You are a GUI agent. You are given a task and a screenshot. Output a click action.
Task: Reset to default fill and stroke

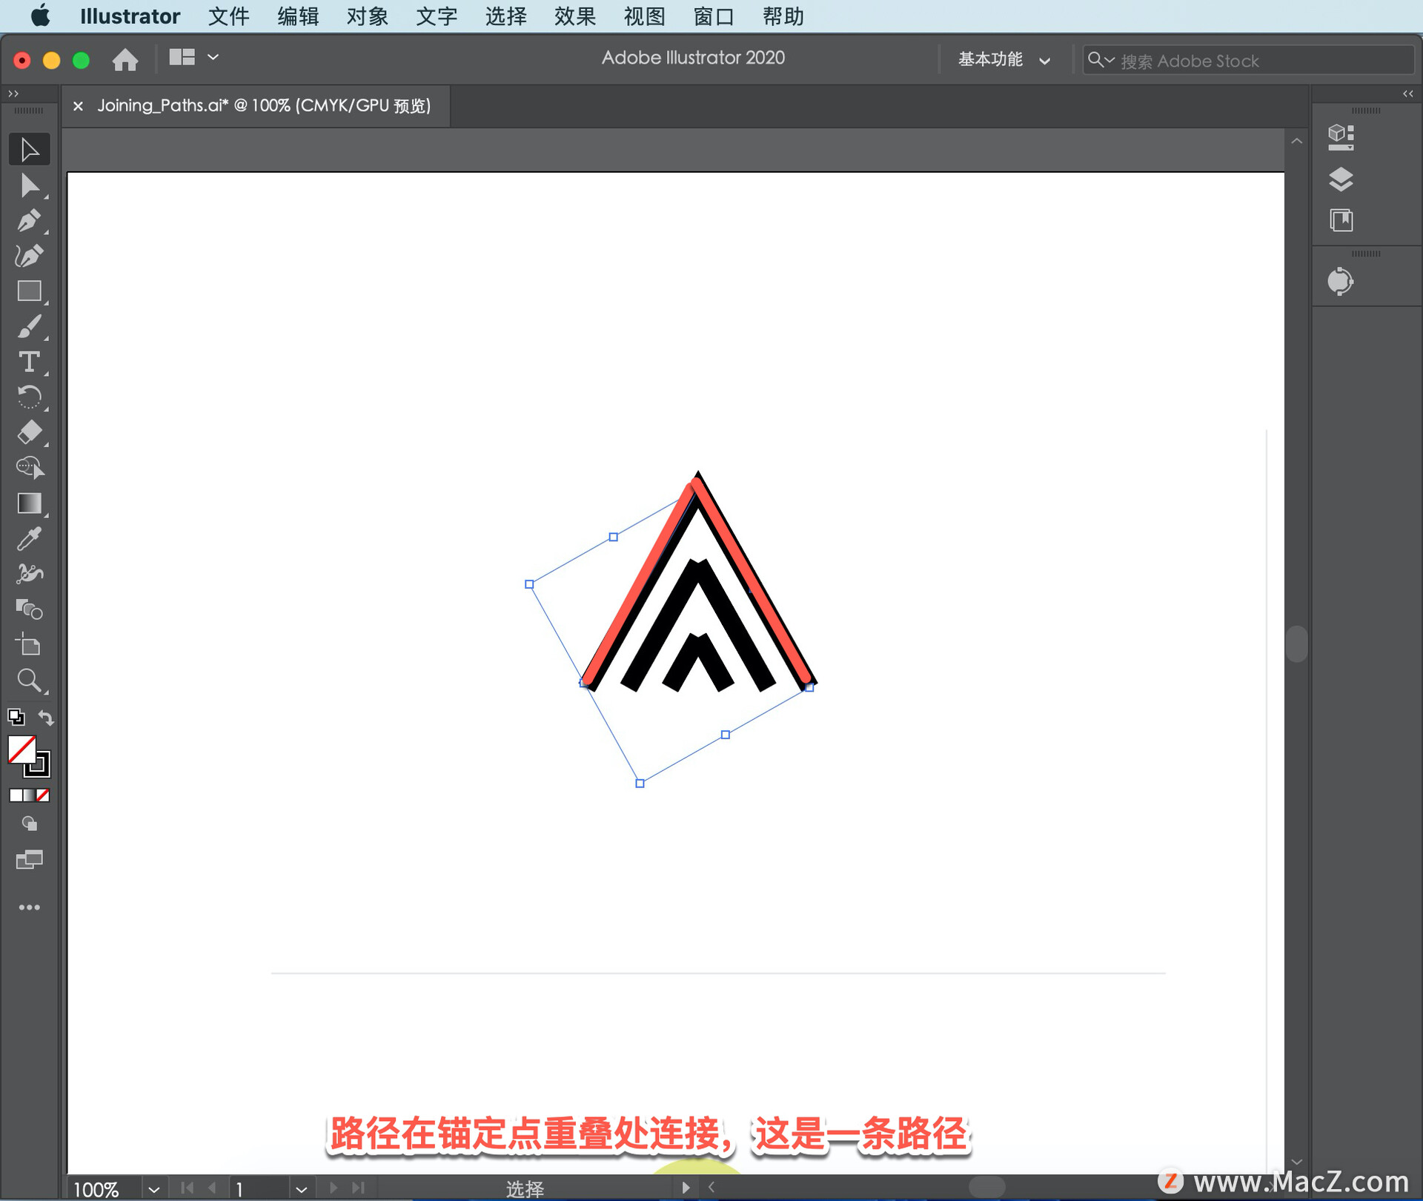[x=16, y=718]
